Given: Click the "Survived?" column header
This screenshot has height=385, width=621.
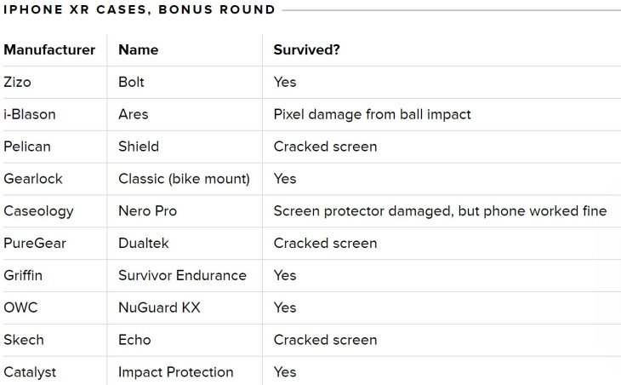Looking at the screenshot, I should point(307,49).
